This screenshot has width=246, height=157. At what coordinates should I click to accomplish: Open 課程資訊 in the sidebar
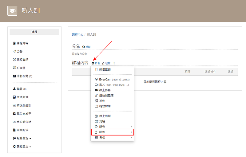21,60
